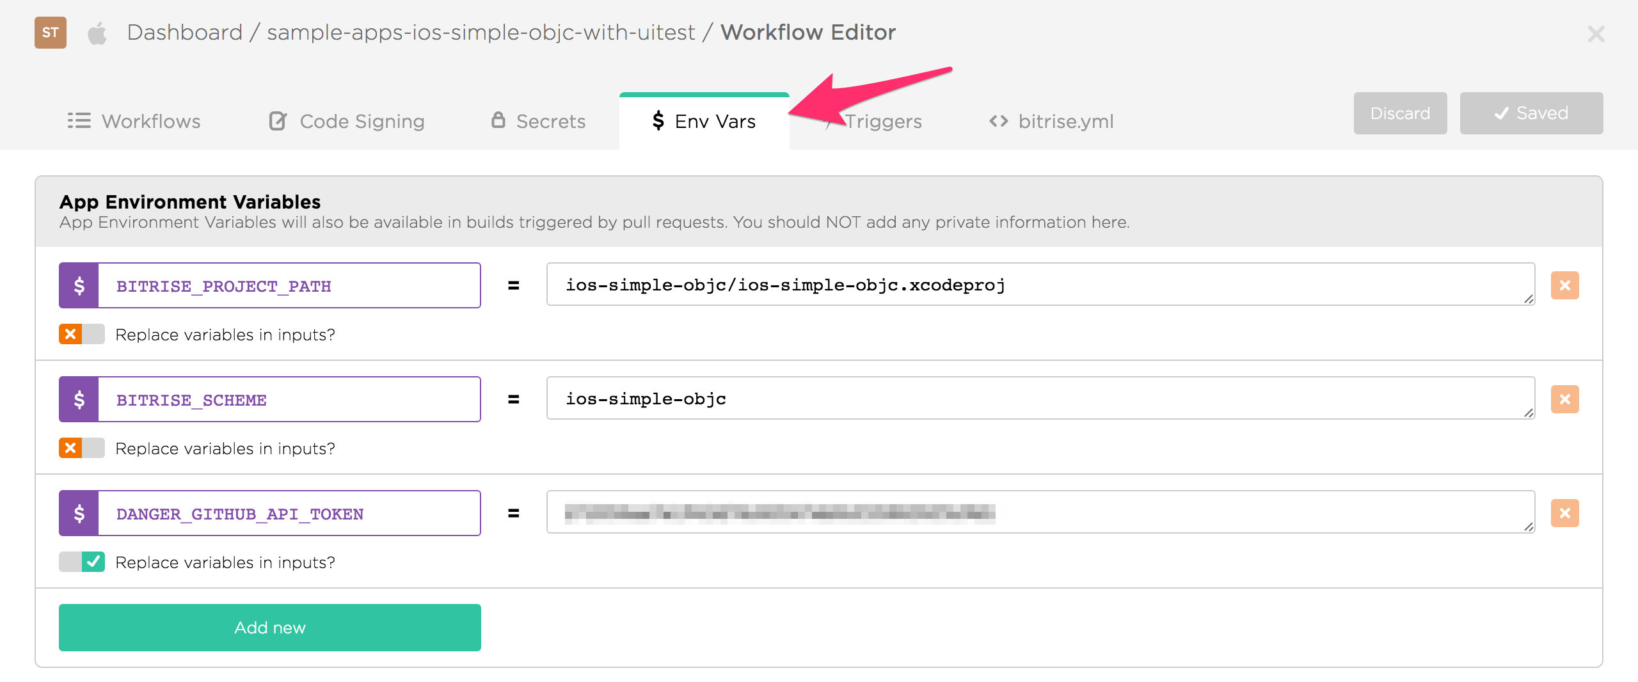Click the dollar icon beside DANGER_GITHUB_API_TOKEN
The width and height of the screenshot is (1638, 682).
click(x=79, y=513)
